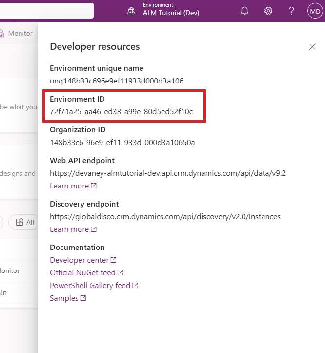
Task: Click the Environment ID value 72f71a25
Action: click(122, 112)
